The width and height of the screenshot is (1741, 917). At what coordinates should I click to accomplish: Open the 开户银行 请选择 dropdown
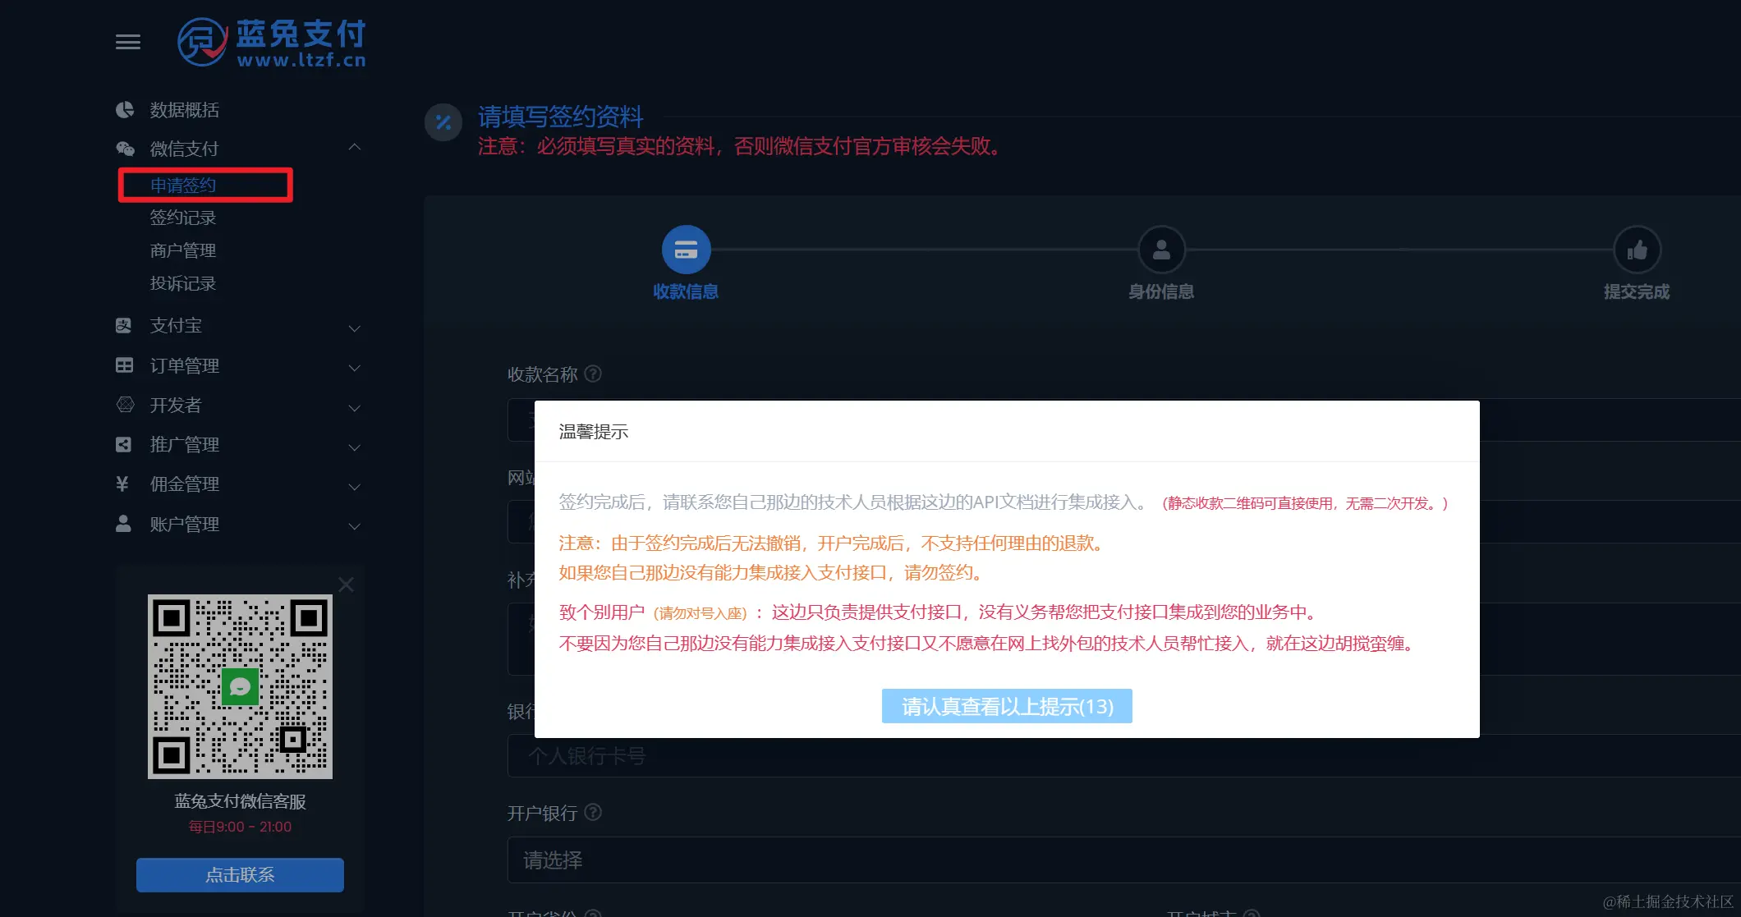click(739, 860)
